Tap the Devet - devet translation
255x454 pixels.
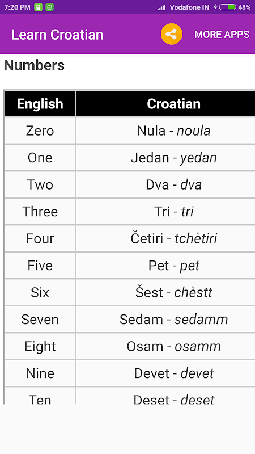(x=173, y=373)
